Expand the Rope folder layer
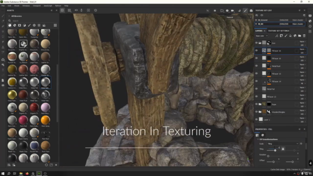This screenshot has height=176, width=313. [x=260, y=104]
